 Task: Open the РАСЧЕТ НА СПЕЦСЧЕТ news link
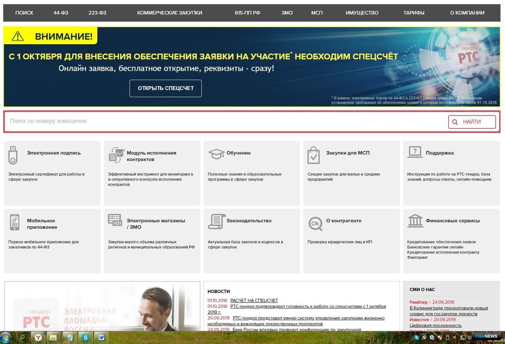(254, 301)
